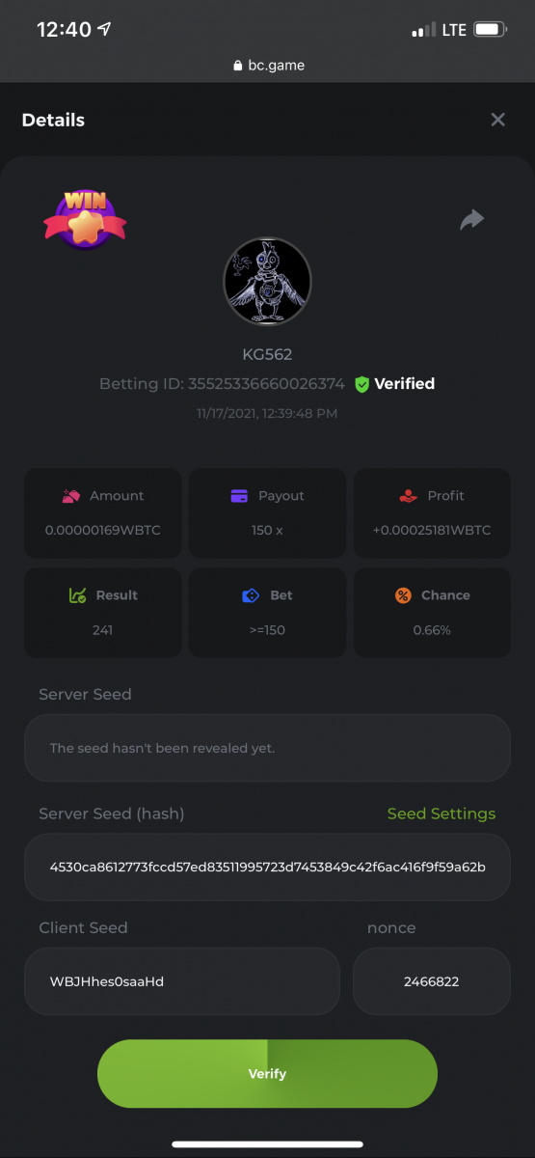The width and height of the screenshot is (535, 1158).
Task: Tap the KG562 username label
Action: [267, 354]
